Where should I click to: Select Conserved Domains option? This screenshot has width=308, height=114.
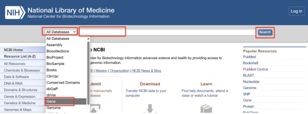click(x=63, y=83)
